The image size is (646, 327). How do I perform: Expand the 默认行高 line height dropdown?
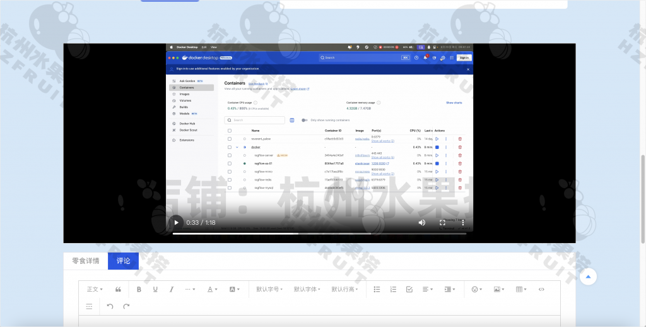345,289
